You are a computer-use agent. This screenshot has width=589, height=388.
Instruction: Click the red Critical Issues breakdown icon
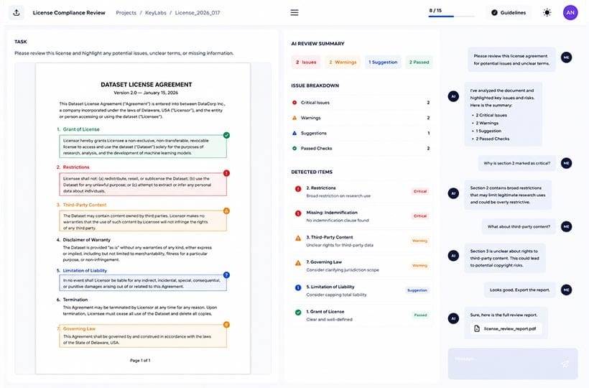tap(294, 103)
